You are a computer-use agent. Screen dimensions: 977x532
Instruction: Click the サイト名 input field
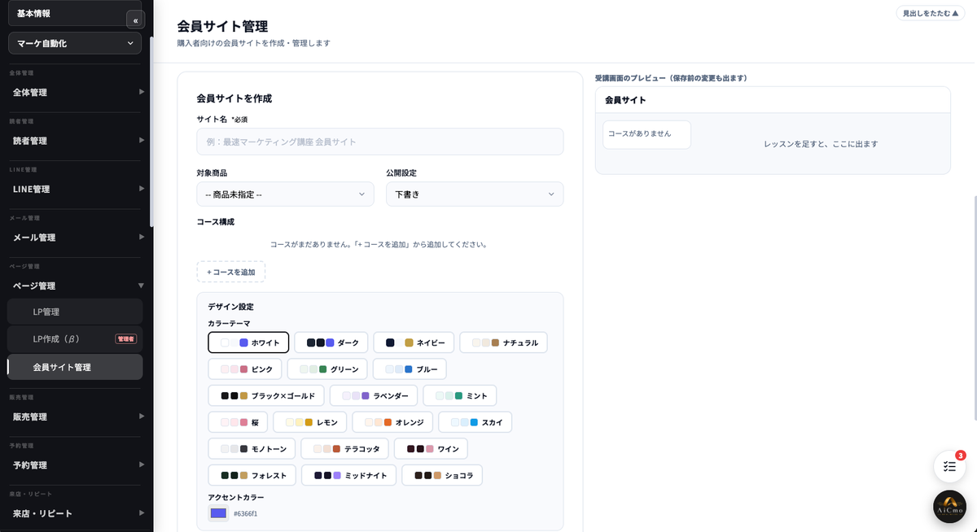point(379,142)
